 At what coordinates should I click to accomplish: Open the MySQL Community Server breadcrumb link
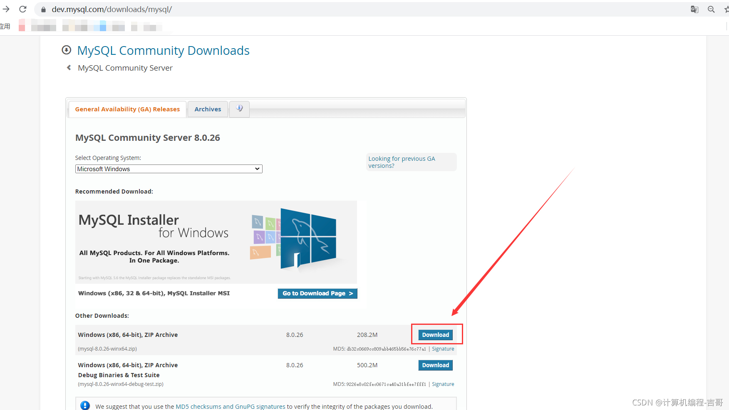point(125,68)
